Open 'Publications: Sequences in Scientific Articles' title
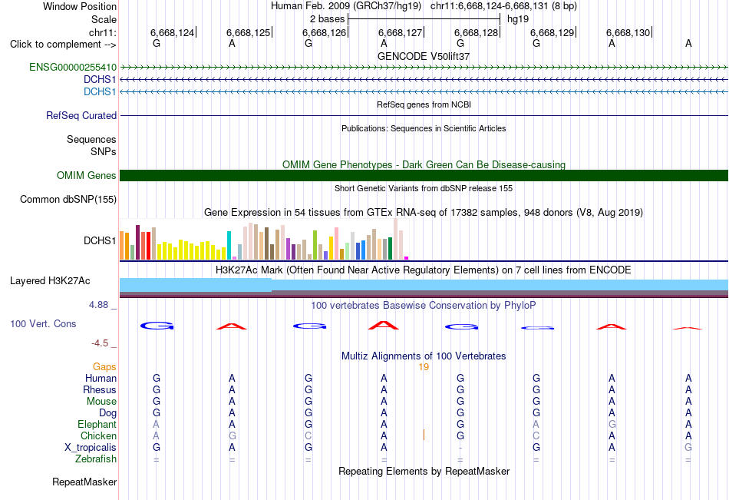 click(424, 128)
